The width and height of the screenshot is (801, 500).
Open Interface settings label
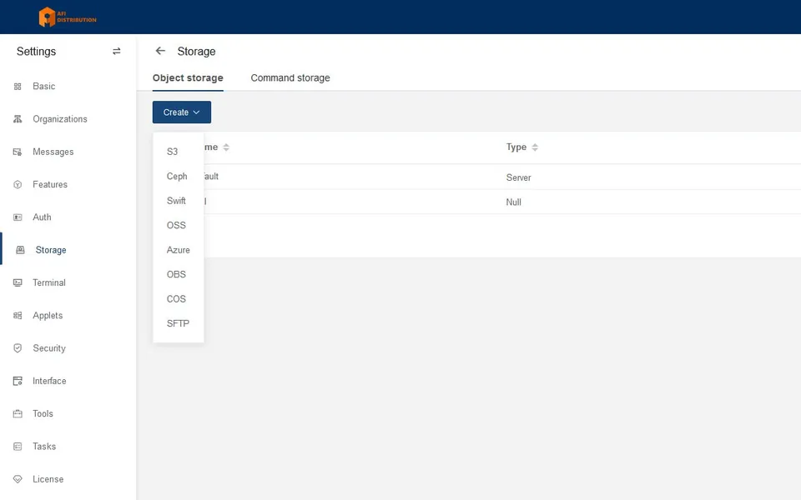point(49,381)
